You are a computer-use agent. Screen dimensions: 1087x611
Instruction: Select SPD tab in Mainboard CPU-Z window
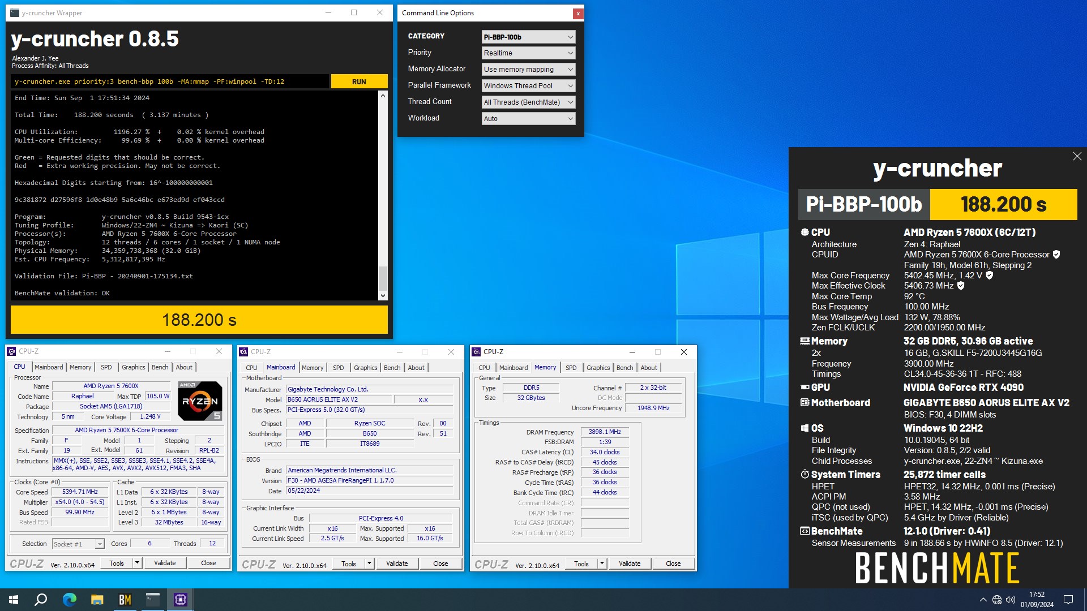click(339, 368)
